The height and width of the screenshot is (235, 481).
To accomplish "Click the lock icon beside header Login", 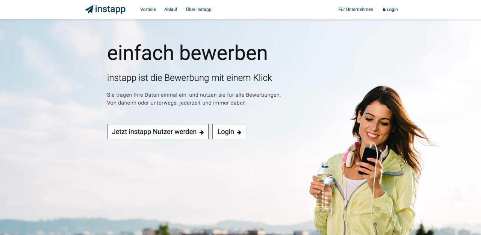I will click(x=384, y=10).
